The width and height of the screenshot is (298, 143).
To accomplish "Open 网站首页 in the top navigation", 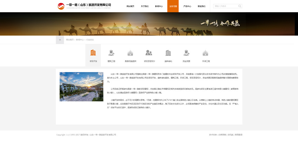I will click(x=130, y=6).
